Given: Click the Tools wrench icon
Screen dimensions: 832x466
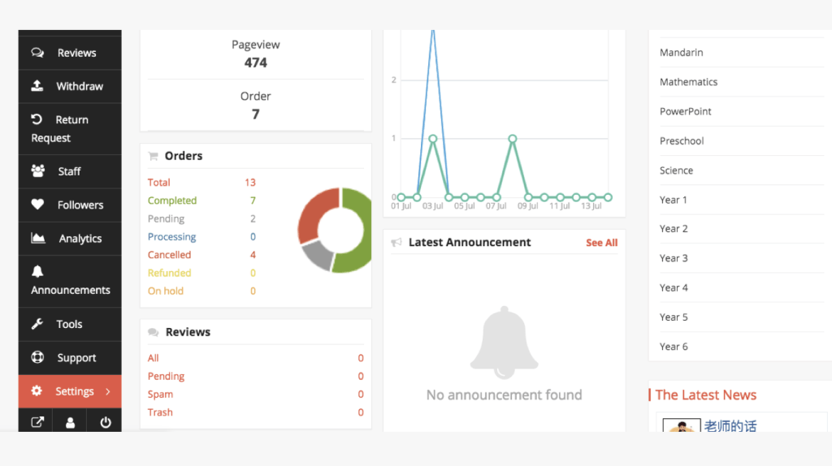Looking at the screenshot, I should (37, 324).
